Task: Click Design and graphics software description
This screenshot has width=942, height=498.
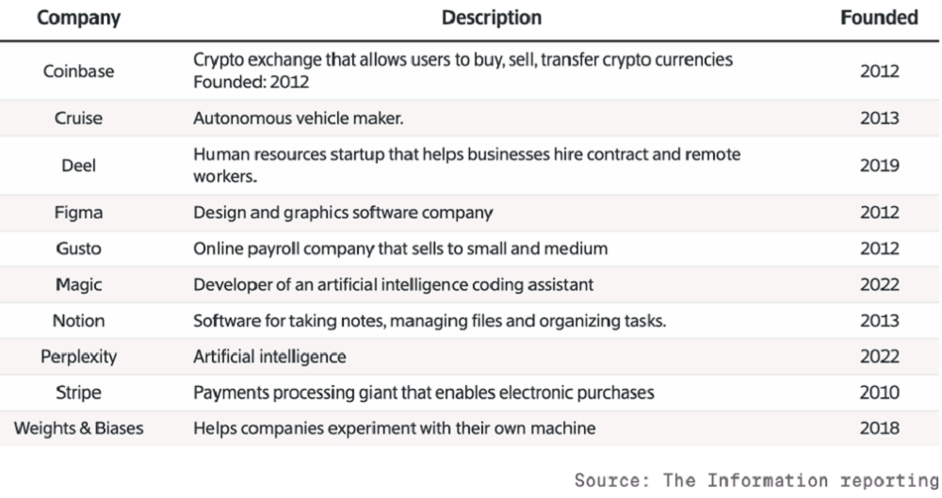Action: coord(343,212)
